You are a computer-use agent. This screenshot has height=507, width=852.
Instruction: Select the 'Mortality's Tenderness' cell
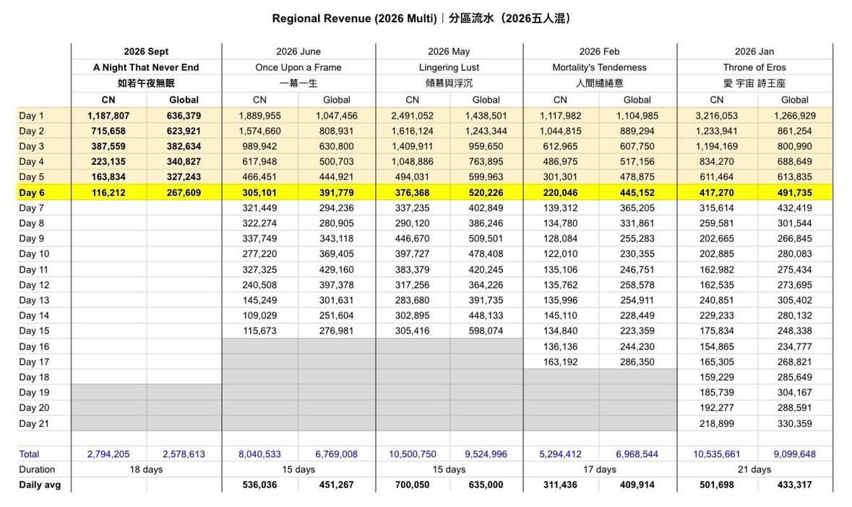coord(599,67)
